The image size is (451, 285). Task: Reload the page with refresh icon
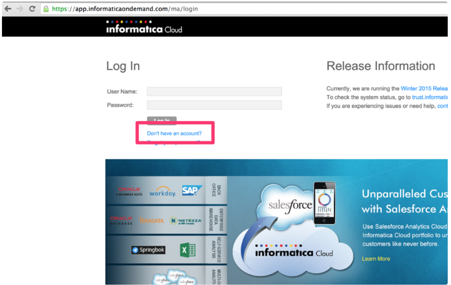[32, 9]
